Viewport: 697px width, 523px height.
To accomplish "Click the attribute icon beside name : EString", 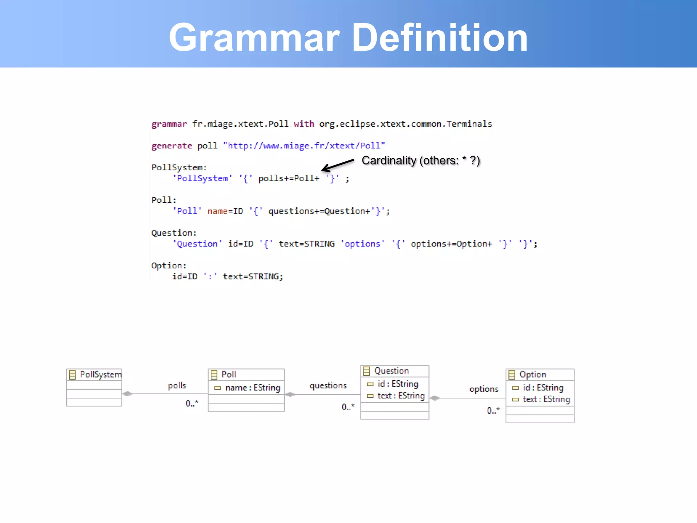I will pos(217,388).
